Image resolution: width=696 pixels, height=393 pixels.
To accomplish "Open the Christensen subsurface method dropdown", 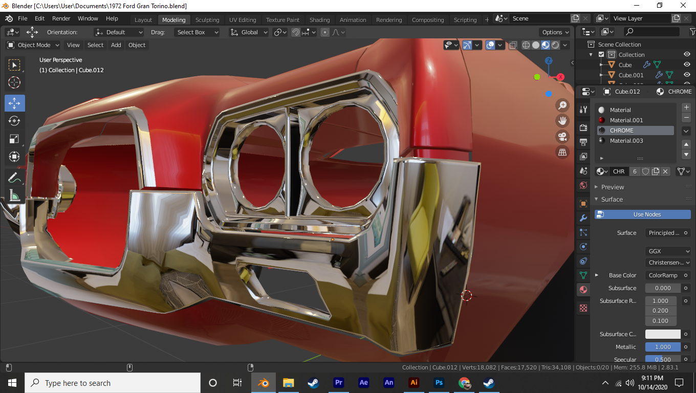I will (668, 263).
